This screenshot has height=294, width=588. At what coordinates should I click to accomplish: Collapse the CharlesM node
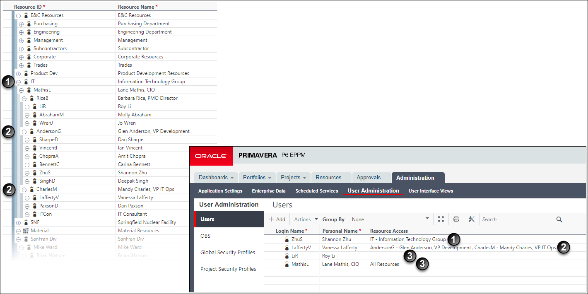pos(24,190)
